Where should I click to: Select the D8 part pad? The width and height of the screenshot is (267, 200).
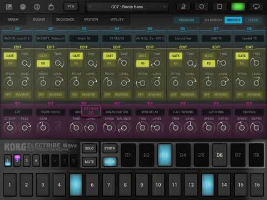coord(256,155)
